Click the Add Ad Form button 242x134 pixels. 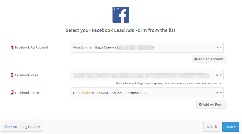(x=211, y=105)
